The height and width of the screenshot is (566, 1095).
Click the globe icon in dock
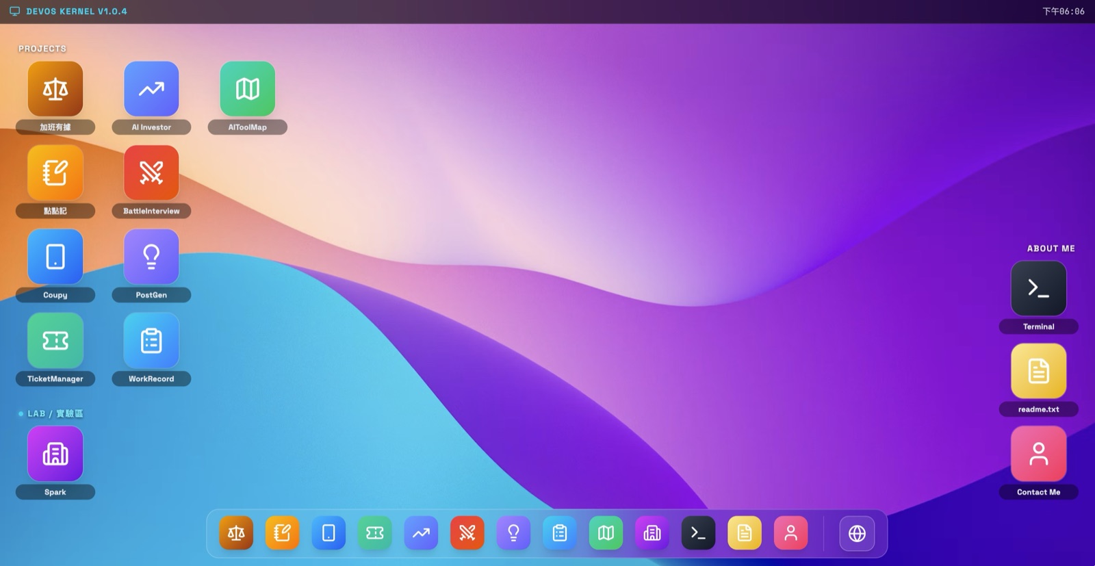[x=857, y=533]
